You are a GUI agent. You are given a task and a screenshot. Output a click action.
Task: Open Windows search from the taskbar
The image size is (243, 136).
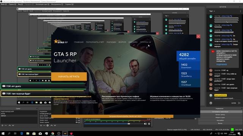(9, 133)
